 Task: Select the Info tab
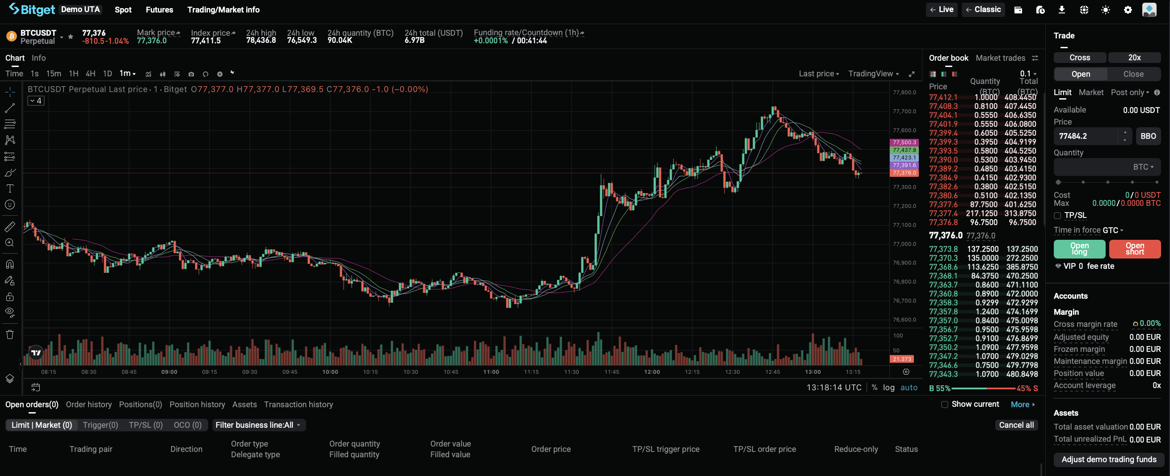[x=38, y=58]
